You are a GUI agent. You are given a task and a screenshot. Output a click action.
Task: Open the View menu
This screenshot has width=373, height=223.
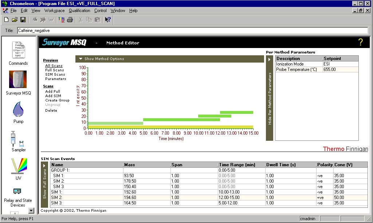pos(36,11)
